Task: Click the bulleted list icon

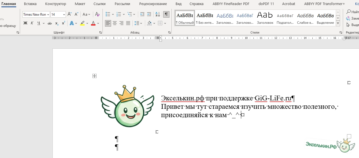Action: point(108,14)
